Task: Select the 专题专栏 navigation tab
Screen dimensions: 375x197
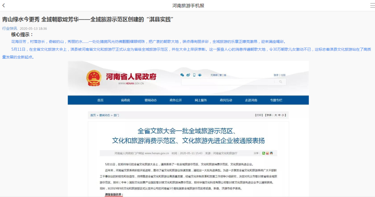Action: coord(276,100)
